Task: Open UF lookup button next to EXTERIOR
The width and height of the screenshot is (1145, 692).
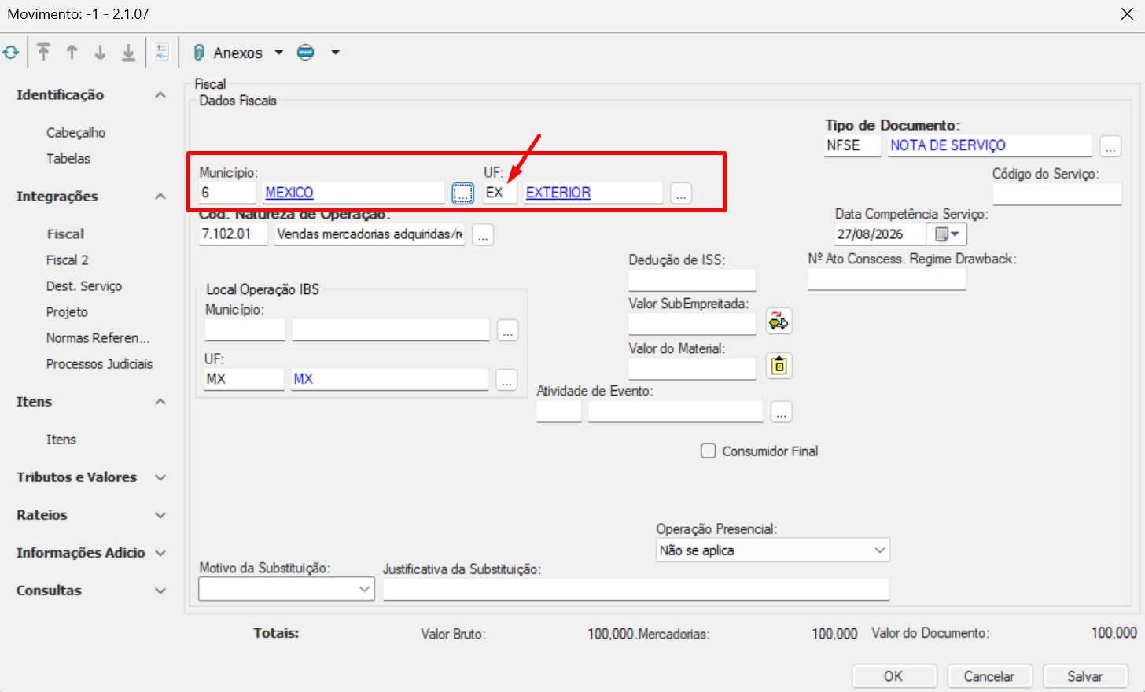Action: click(x=681, y=193)
